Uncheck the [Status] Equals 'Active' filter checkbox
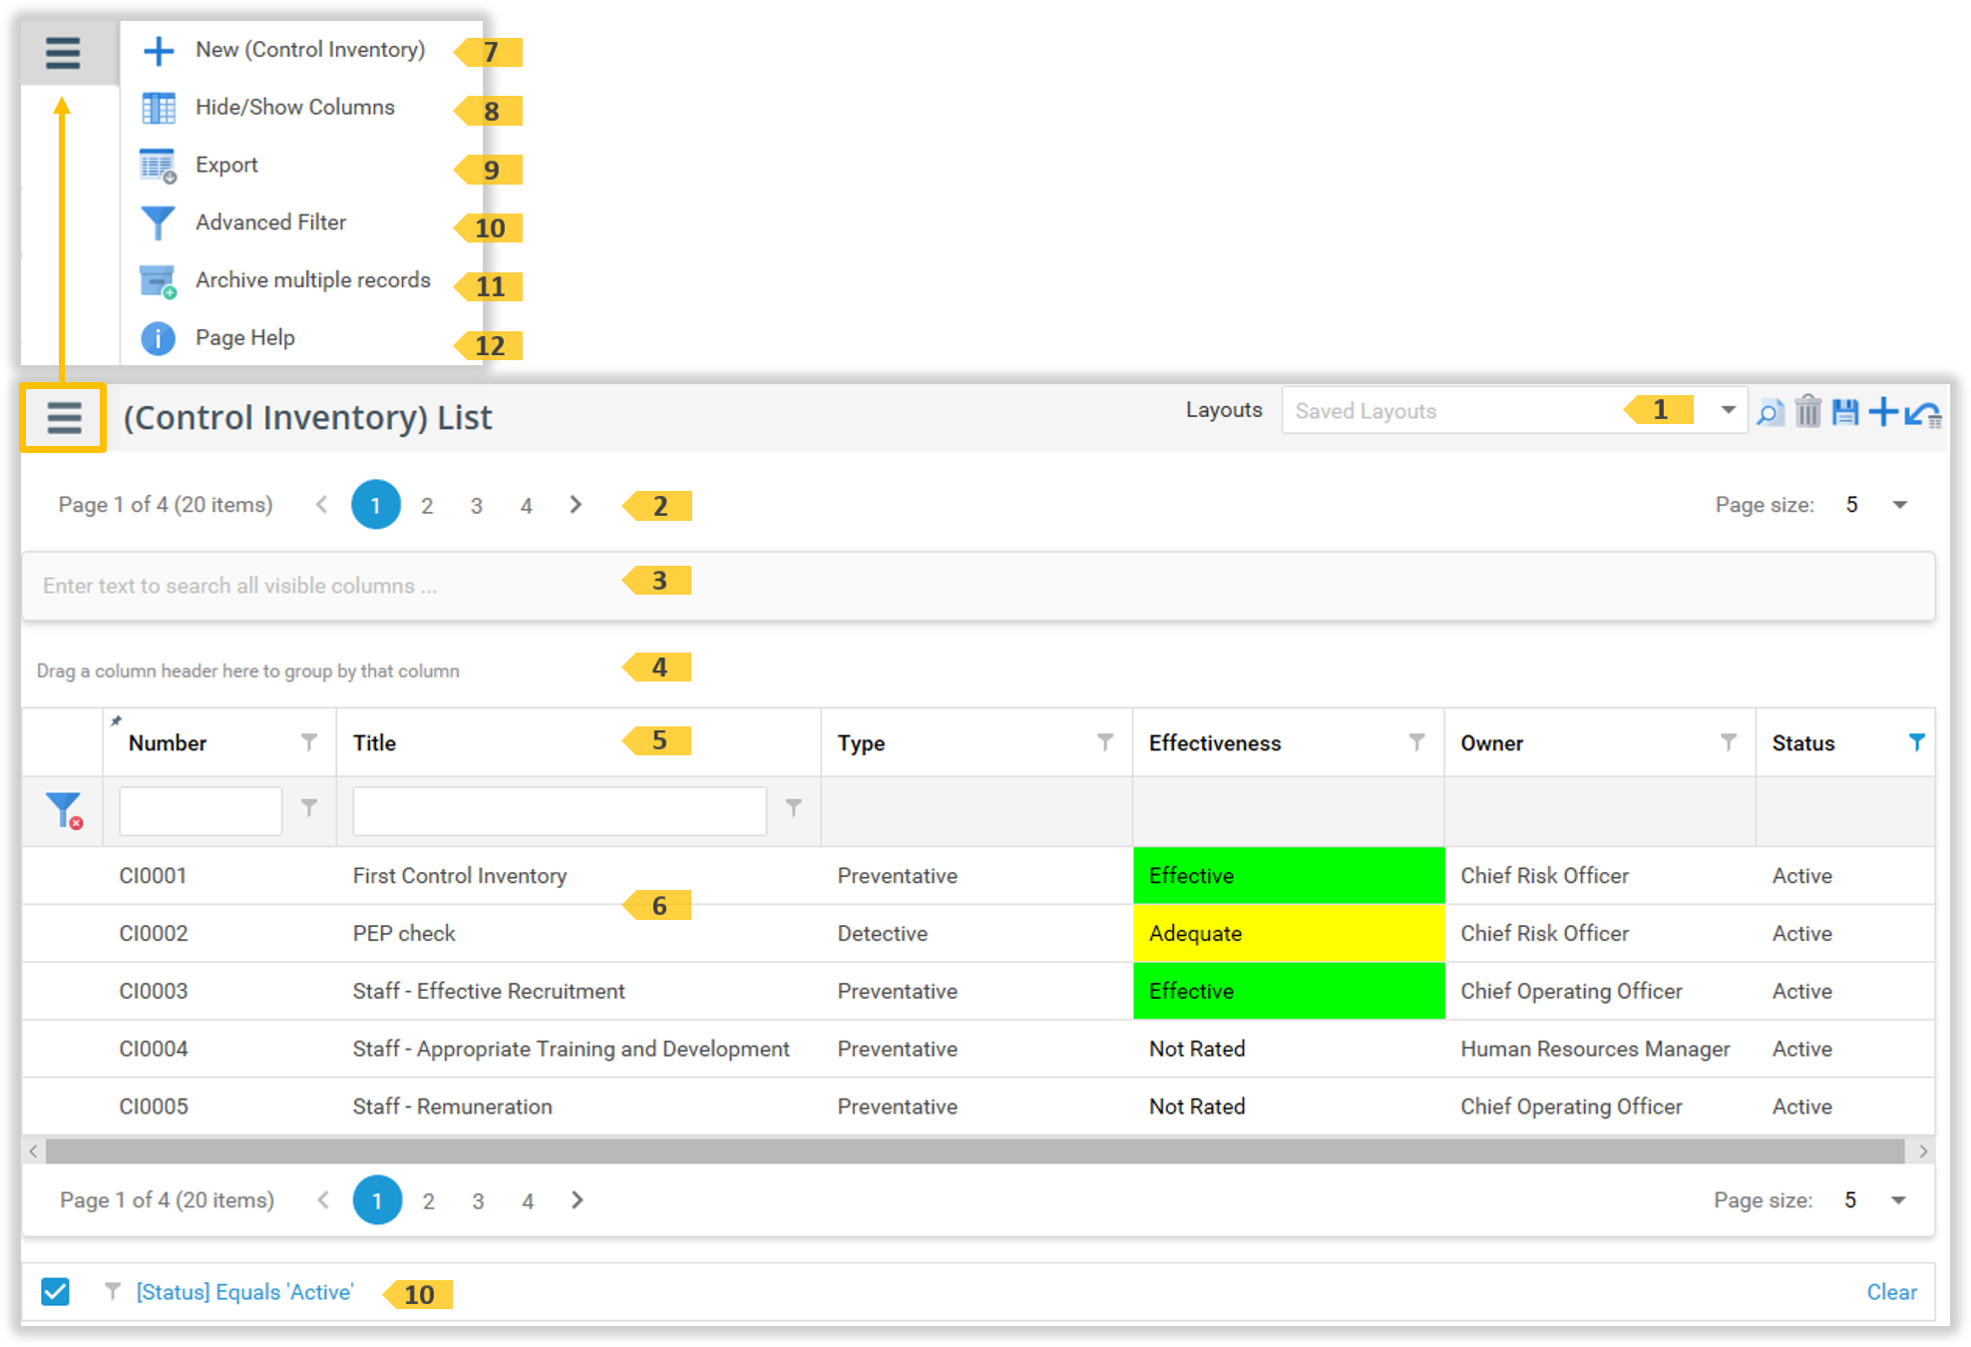The height and width of the screenshot is (1347, 1971). 55,1292
